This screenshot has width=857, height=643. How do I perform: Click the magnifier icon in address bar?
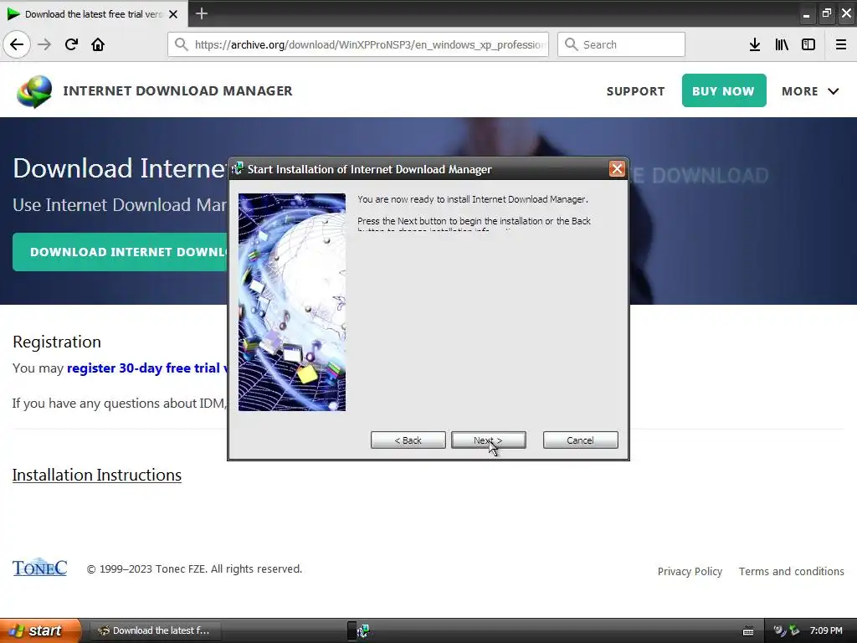pyautogui.click(x=182, y=45)
